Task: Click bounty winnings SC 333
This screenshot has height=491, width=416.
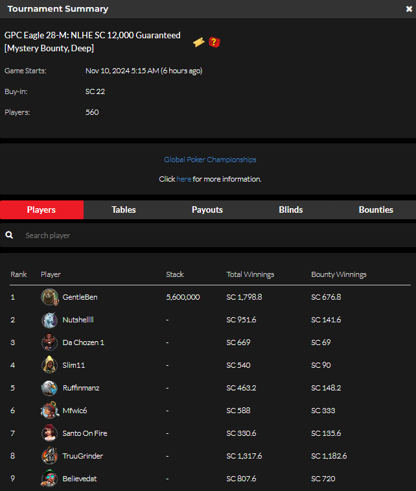Action: 323,411
